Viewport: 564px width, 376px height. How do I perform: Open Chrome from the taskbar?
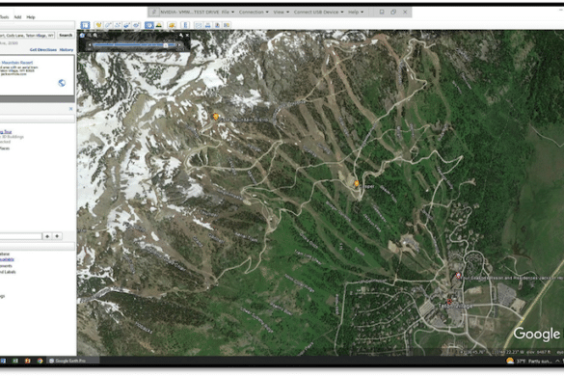40,361
